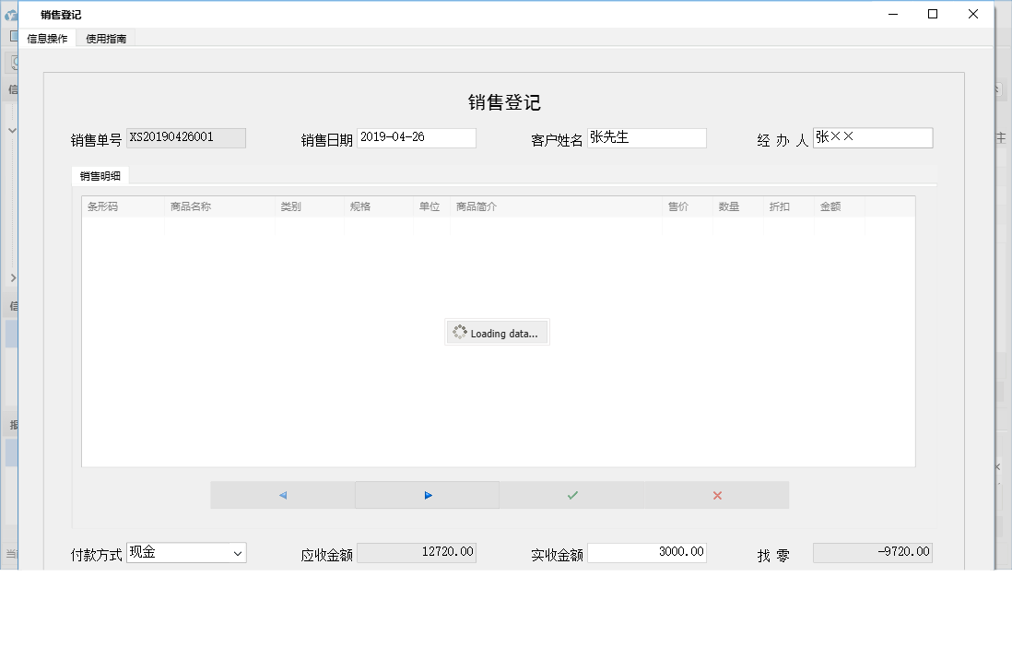Click the 客户姓名 customer name field

[x=646, y=137]
